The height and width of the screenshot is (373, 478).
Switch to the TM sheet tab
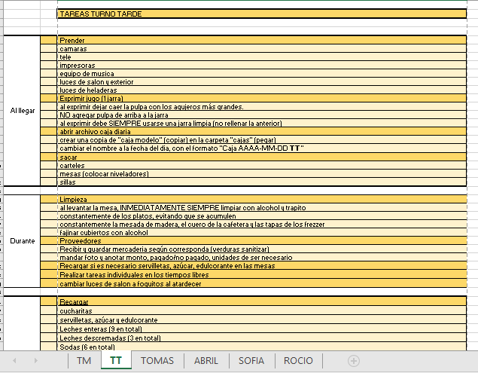(x=84, y=361)
